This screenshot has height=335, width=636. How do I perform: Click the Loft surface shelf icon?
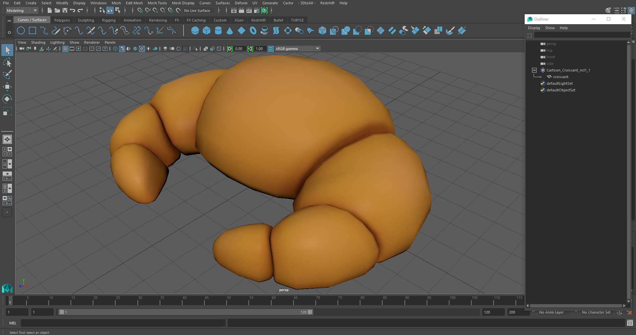(276, 31)
